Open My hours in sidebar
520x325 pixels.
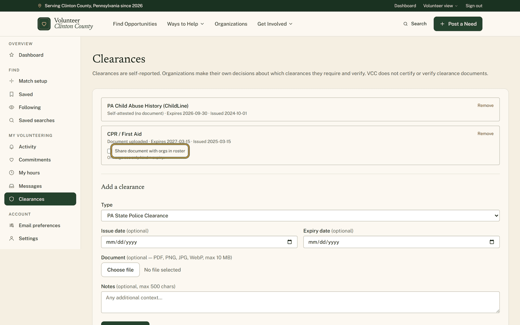pos(40,173)
